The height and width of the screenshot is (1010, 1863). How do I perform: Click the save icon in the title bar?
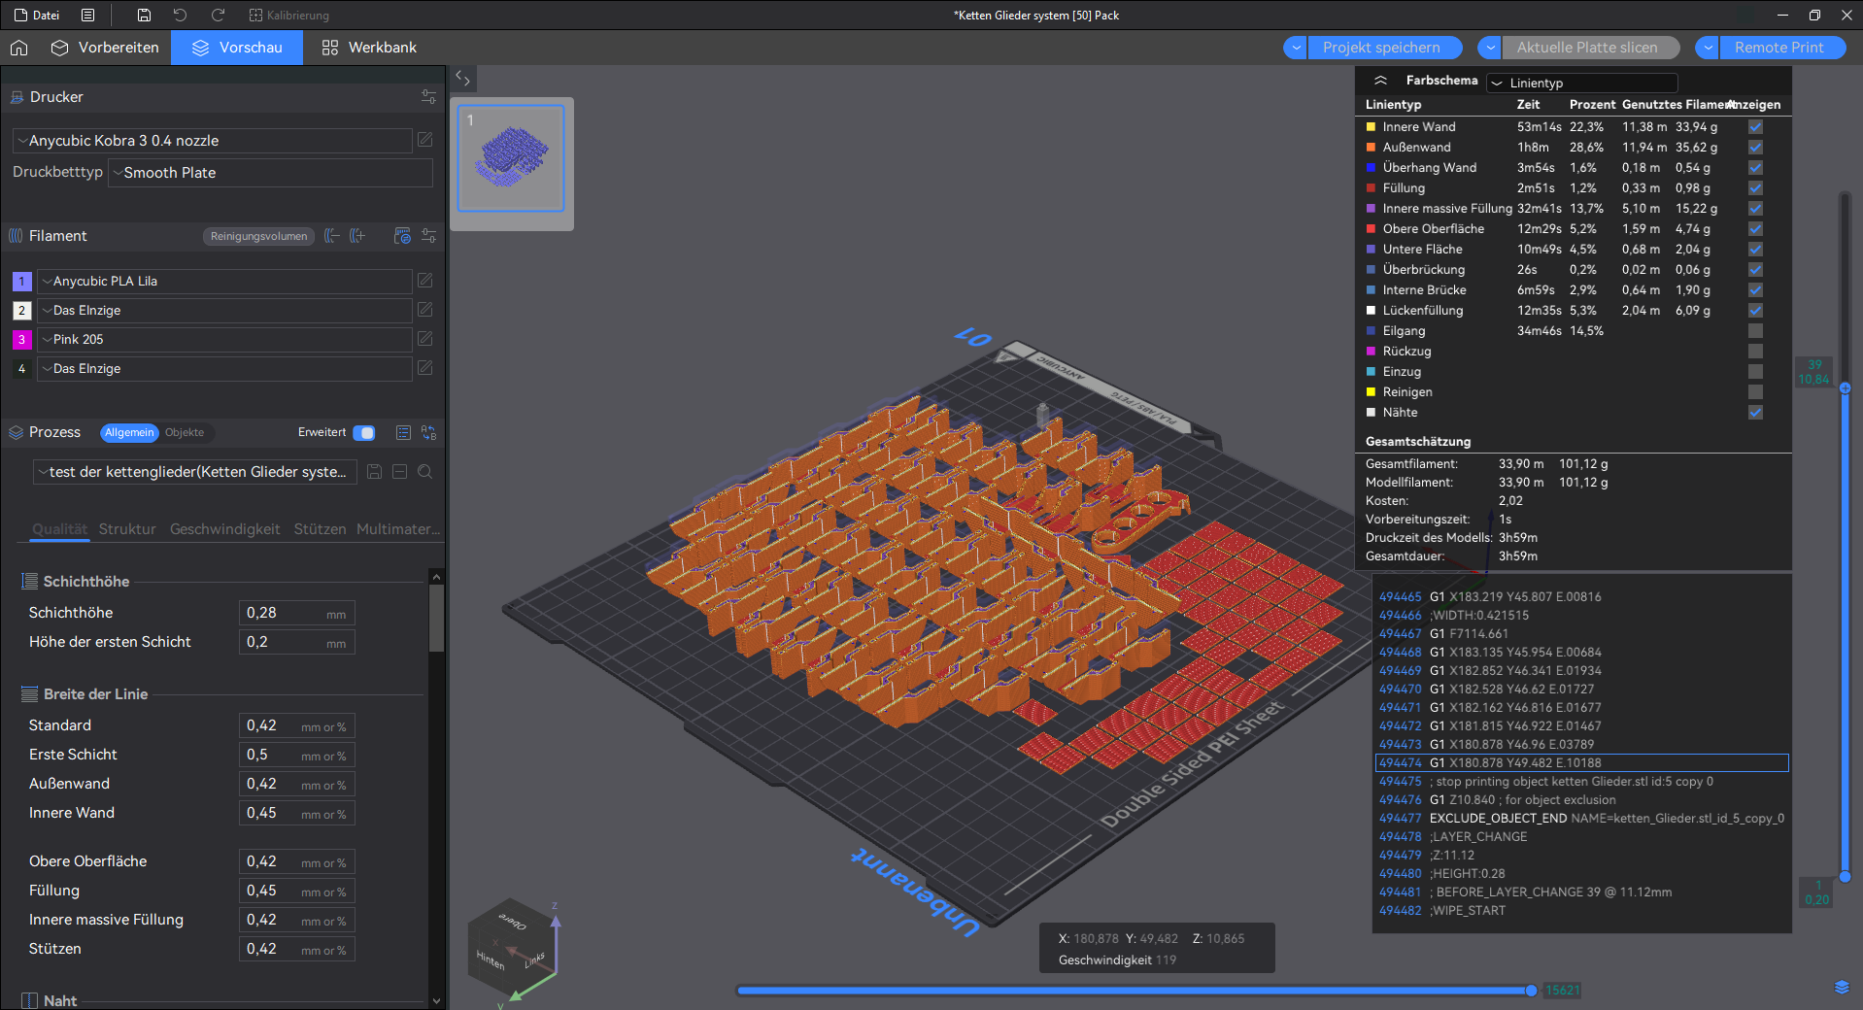[144, 15]
